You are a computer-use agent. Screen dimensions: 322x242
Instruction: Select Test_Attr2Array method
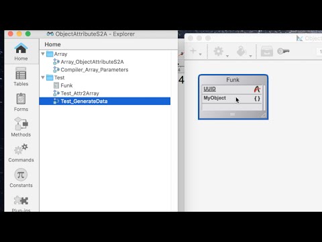tap(80, 93)
